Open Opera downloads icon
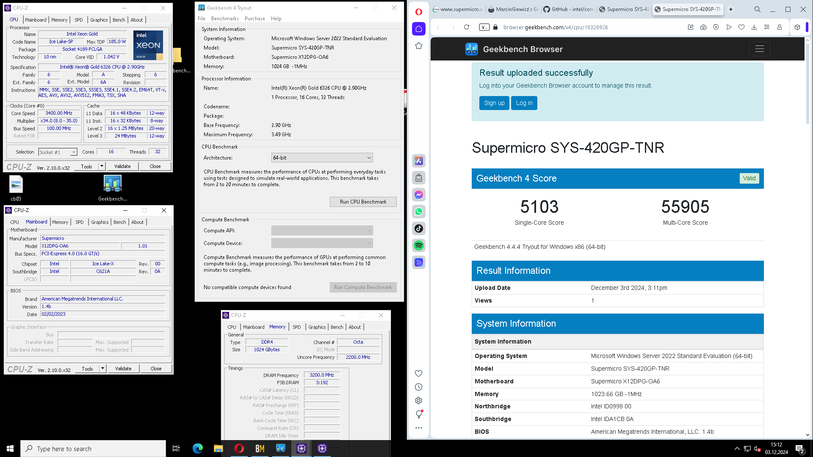This screenshot has height=457, width=813. pyautogui.click(x=754, y=27)
